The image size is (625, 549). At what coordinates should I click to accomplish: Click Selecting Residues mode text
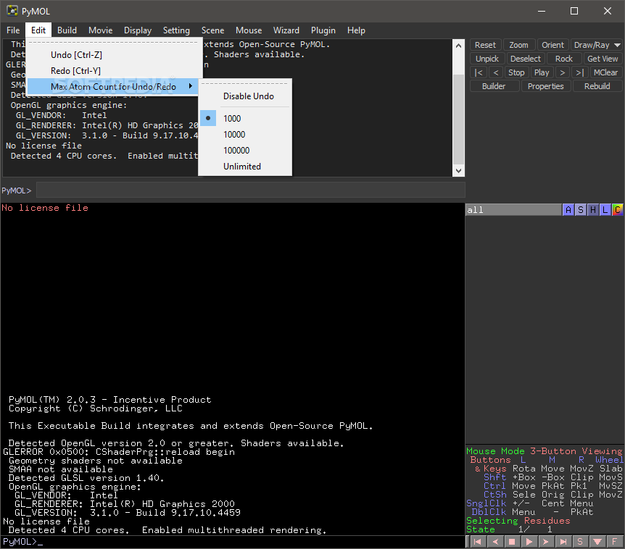[x=518, y=521]
